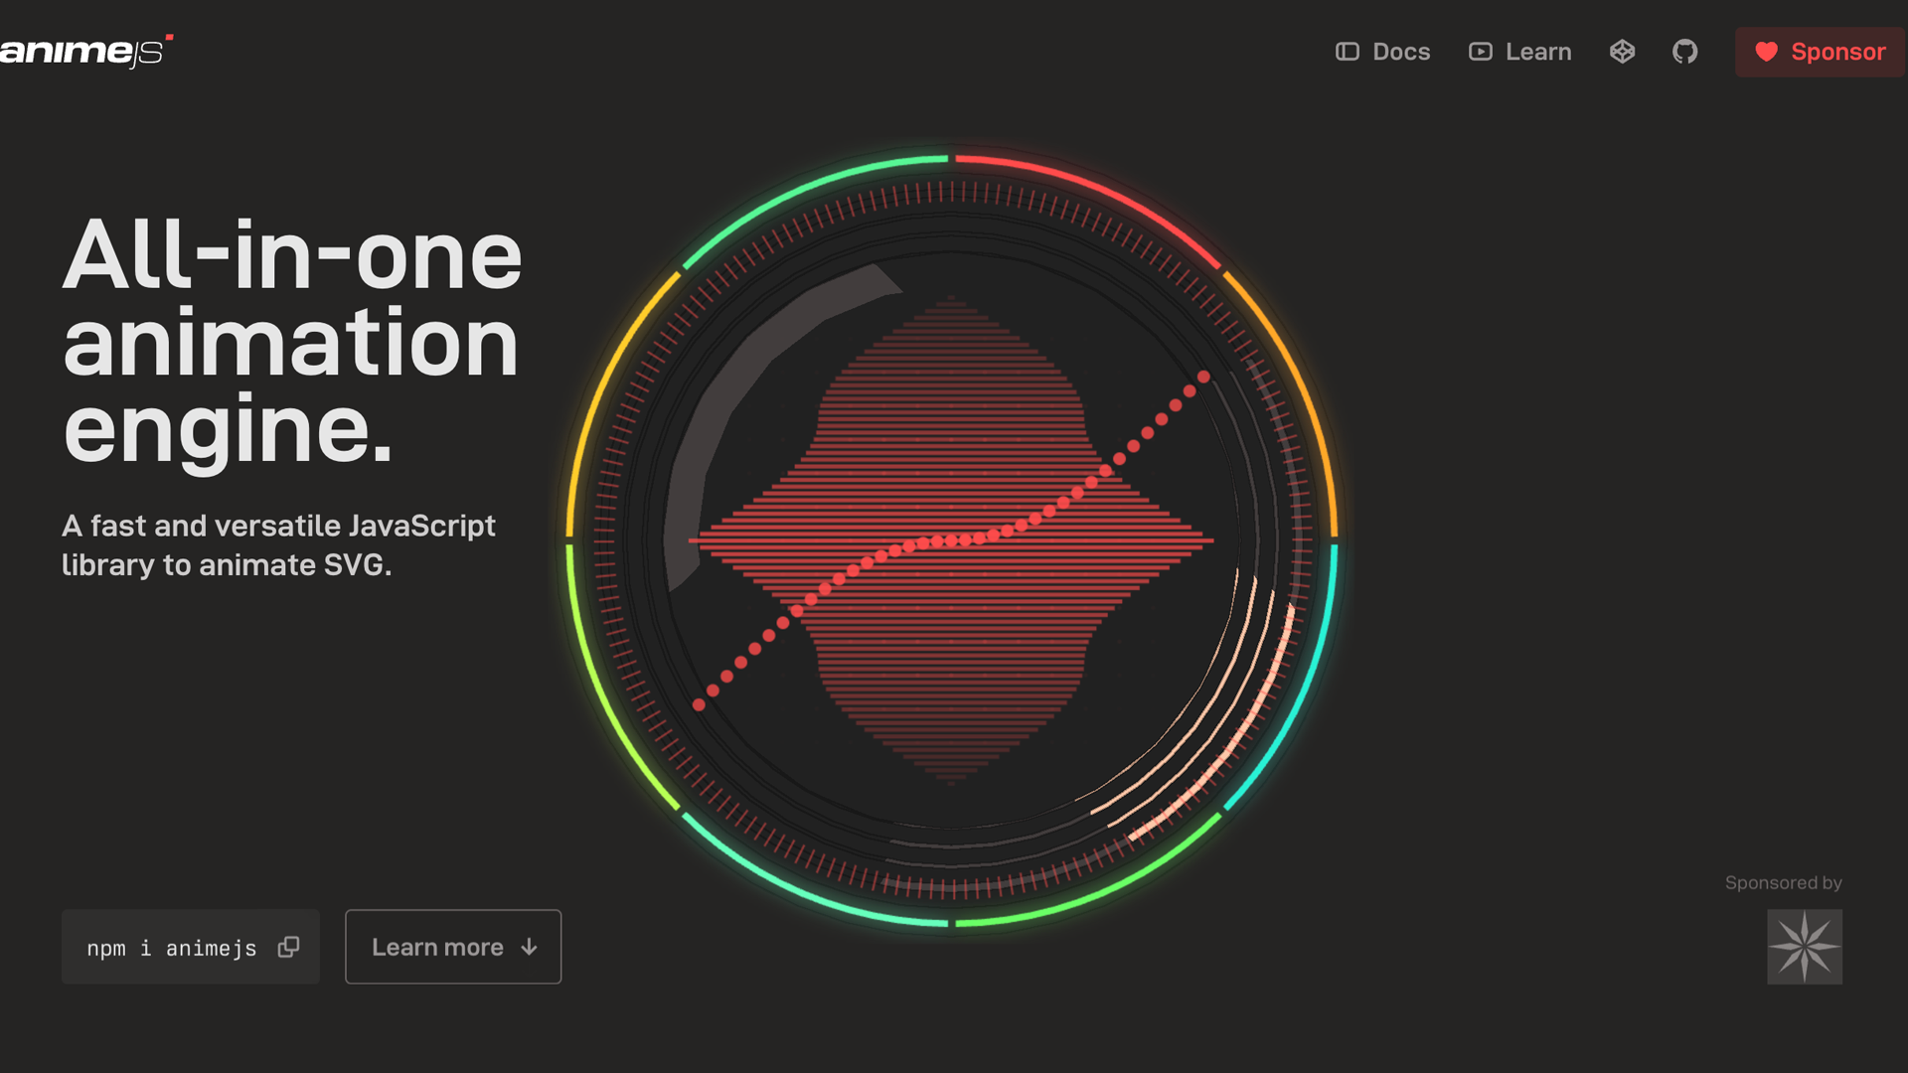This screenshot has width=1908, height=1073.
Task: Copy the npm install command icon
Action: pyautogui.click(x=288, y=947)
